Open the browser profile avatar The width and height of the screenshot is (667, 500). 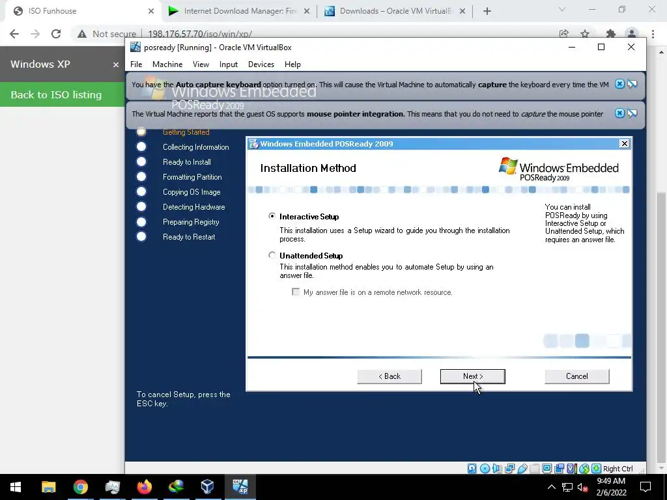(x=632, y=34)
